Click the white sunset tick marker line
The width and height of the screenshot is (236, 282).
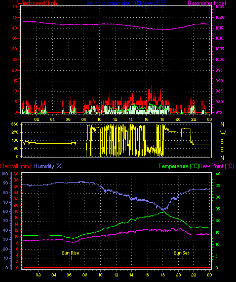(x=182, y=258)
